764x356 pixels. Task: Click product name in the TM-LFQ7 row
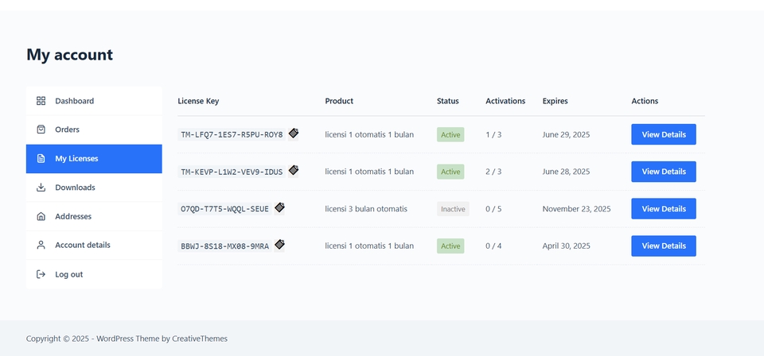tap(369, 134)
